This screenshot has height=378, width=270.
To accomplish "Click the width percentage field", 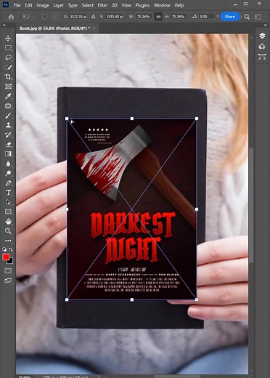I will [143, 17].
